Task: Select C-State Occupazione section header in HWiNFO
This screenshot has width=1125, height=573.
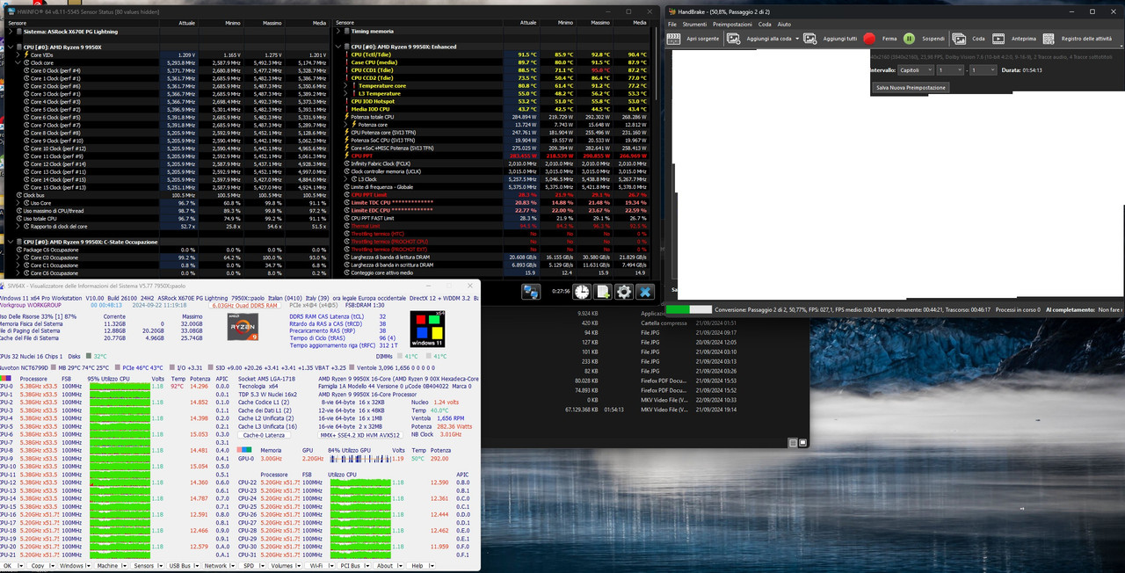Action: (x=167, y=242)
